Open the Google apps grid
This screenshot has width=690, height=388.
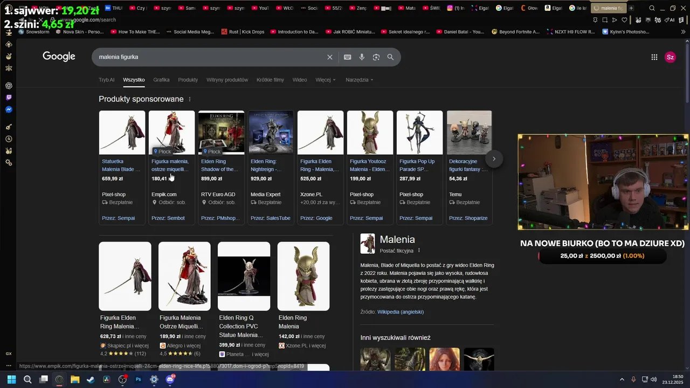(654, 57)
